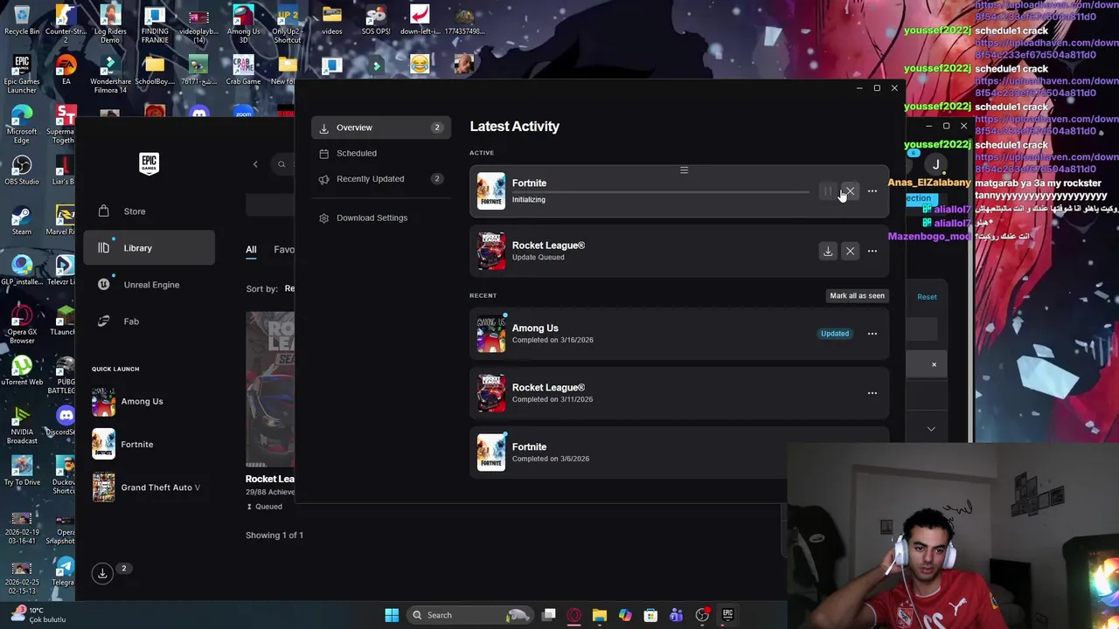Click the Fortnite download progress bar

[660, 191]
